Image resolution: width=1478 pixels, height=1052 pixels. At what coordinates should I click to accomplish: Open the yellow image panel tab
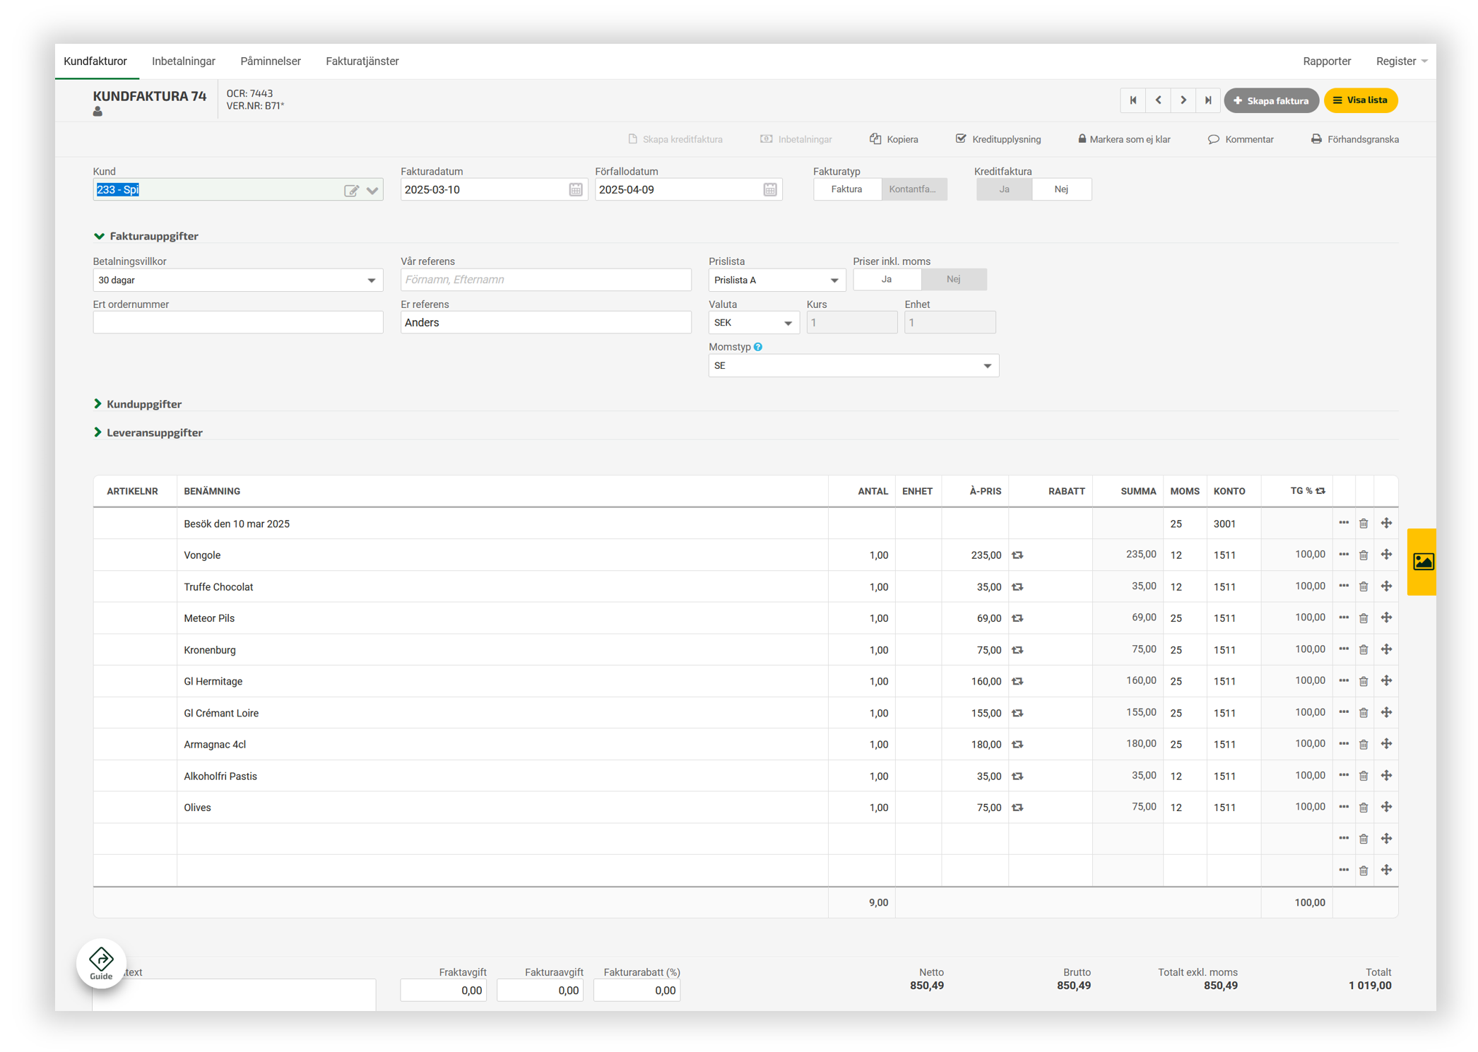[x=1421, y=562]
